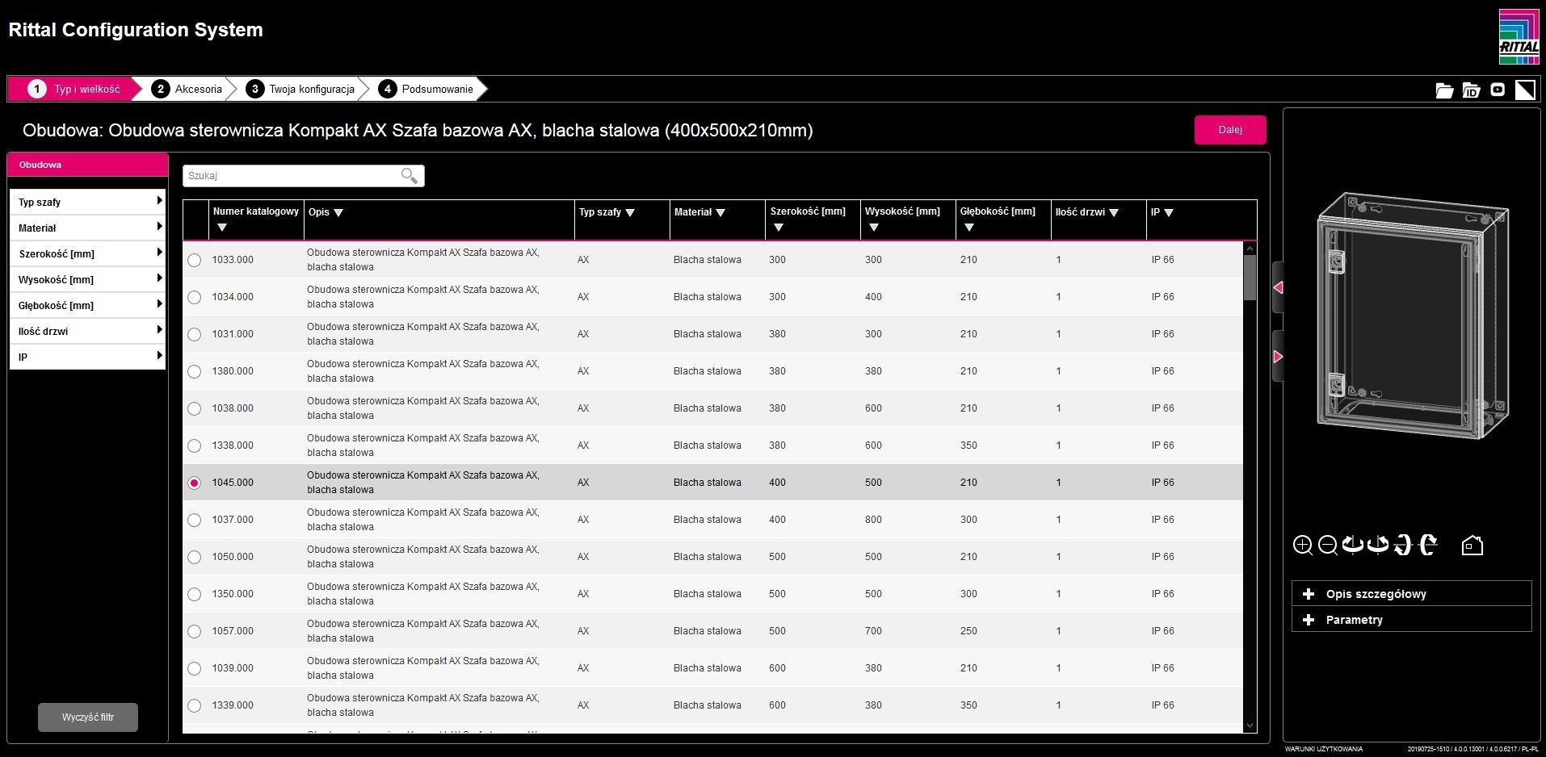
Task: Select radio for catalog number 1338.000
Action: click(x=195, y=445)
